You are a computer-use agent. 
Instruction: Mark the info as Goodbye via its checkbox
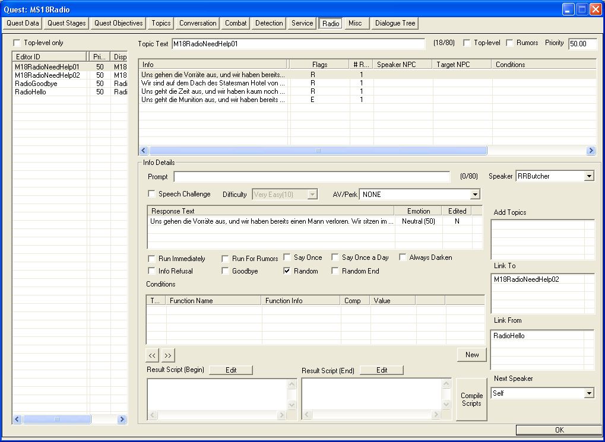[x=226, y=271]
